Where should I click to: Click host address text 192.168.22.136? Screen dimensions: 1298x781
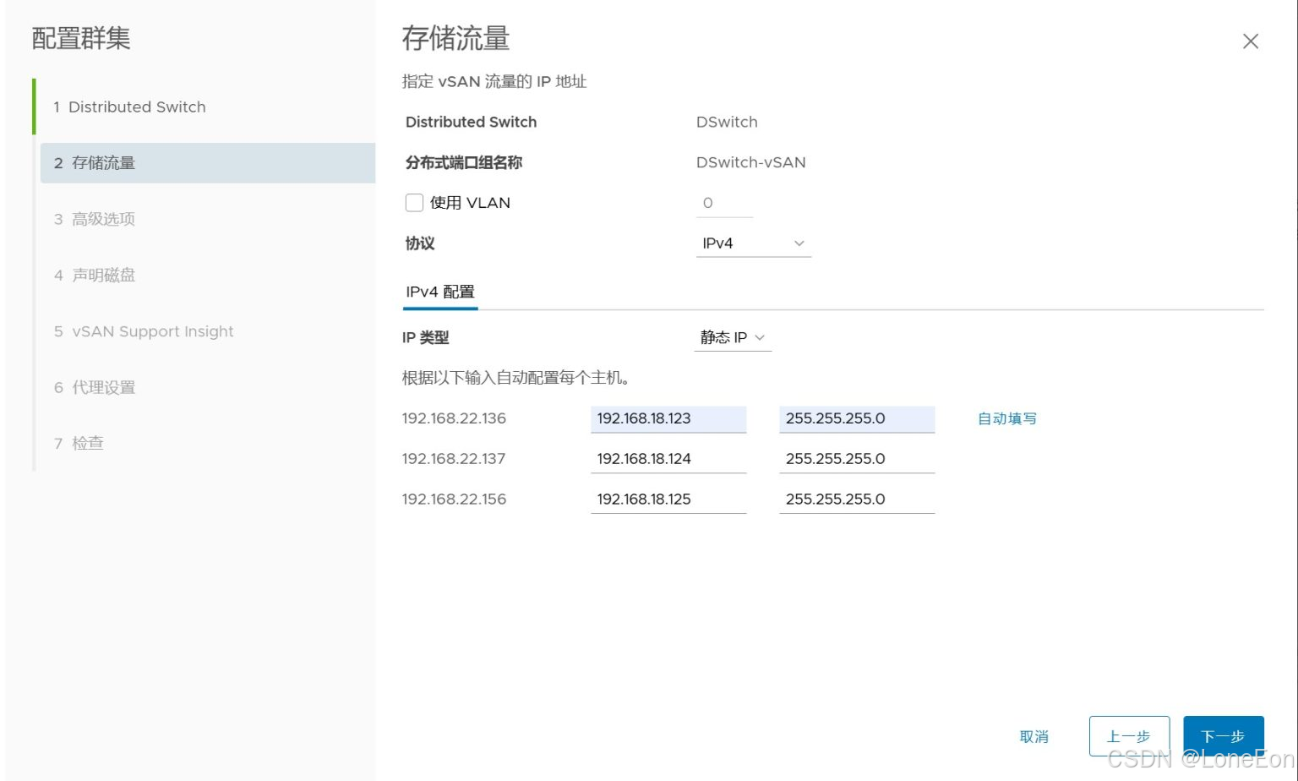click(x=454, y=418)
